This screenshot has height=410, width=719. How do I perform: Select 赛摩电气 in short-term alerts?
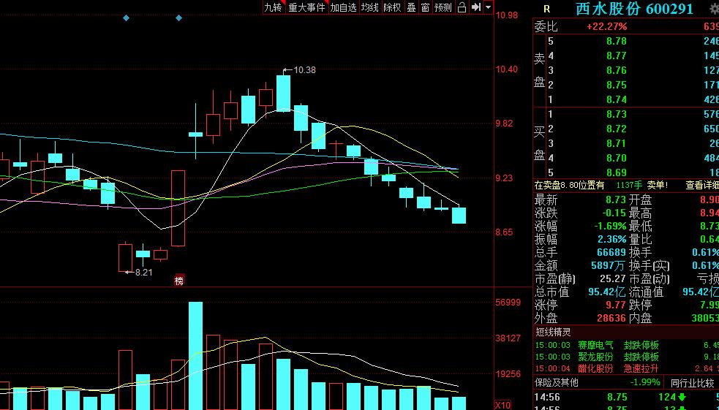tap(595, 345)
